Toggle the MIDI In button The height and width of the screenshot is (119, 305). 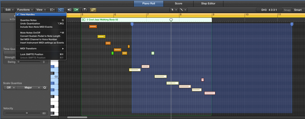coord(69,10)
